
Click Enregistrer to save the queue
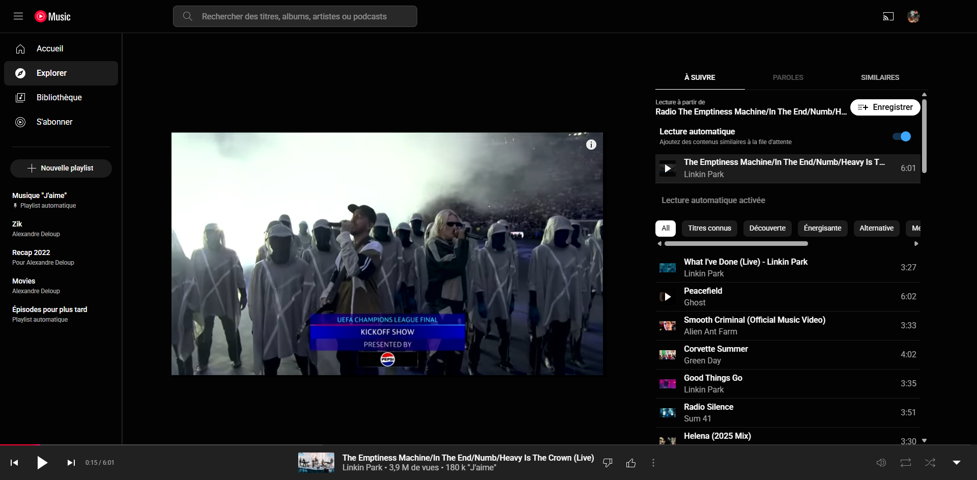[885, 107]
